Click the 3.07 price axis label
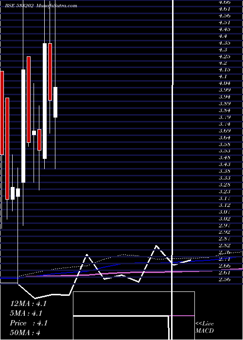Screen dimensions: 243x340 (x=225, y=212)
